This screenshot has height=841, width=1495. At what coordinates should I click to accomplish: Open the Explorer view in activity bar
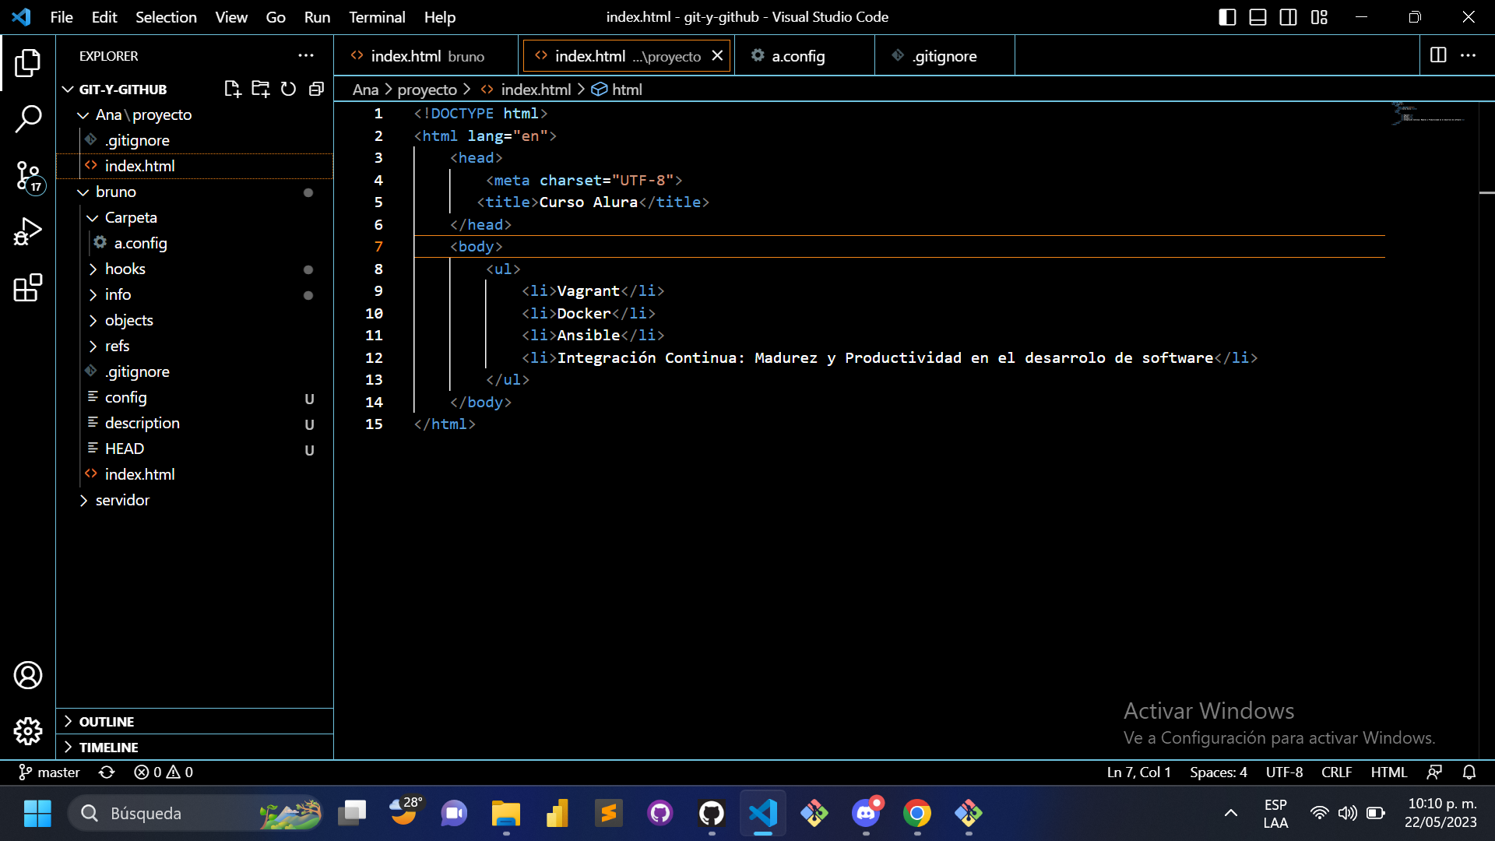28,63
